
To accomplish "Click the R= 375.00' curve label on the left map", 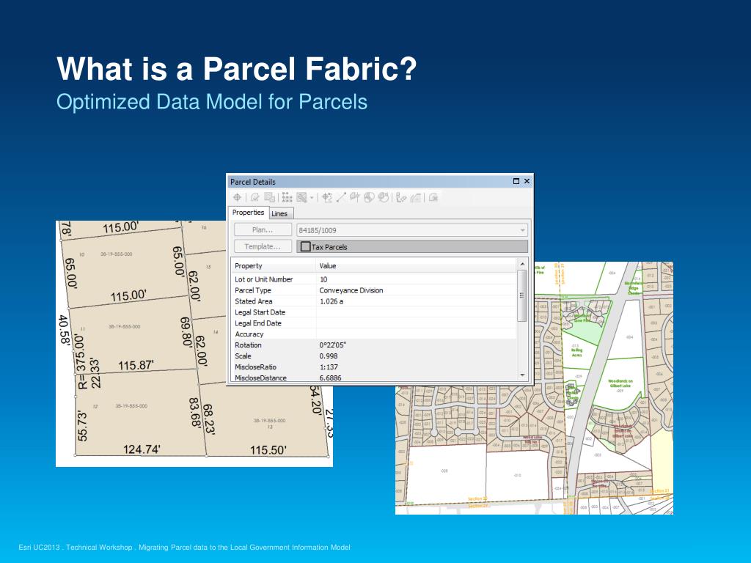I will coord(81,362).
